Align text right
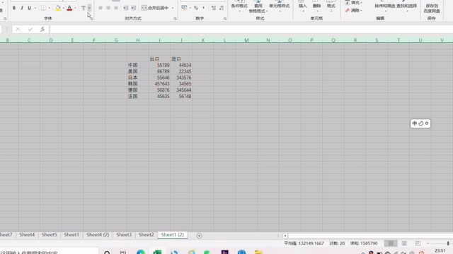Image resolution: width=453 pixels, height=254 pixels. click(116, 8)
